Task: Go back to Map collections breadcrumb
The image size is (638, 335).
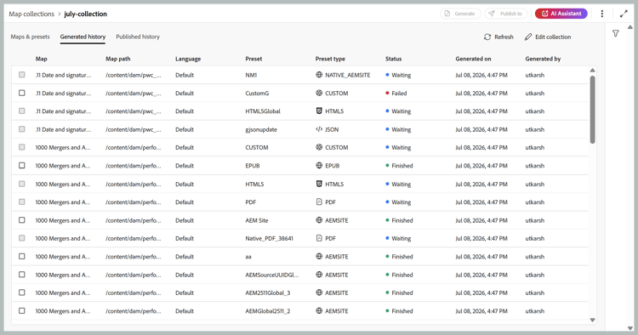Action: (x=31, y=14)
